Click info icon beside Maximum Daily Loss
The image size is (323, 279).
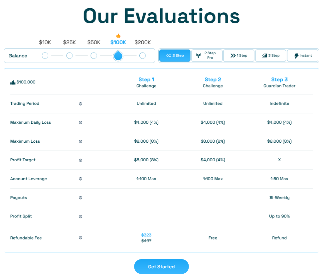(x=80, y=122)
